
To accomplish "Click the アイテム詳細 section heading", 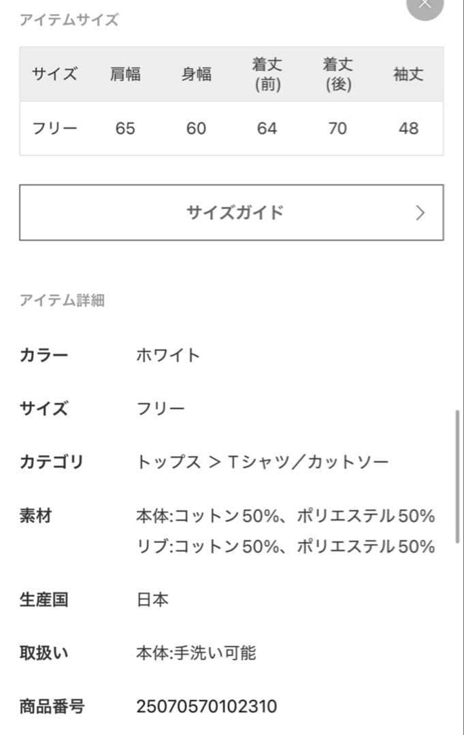I will [62, 300].
